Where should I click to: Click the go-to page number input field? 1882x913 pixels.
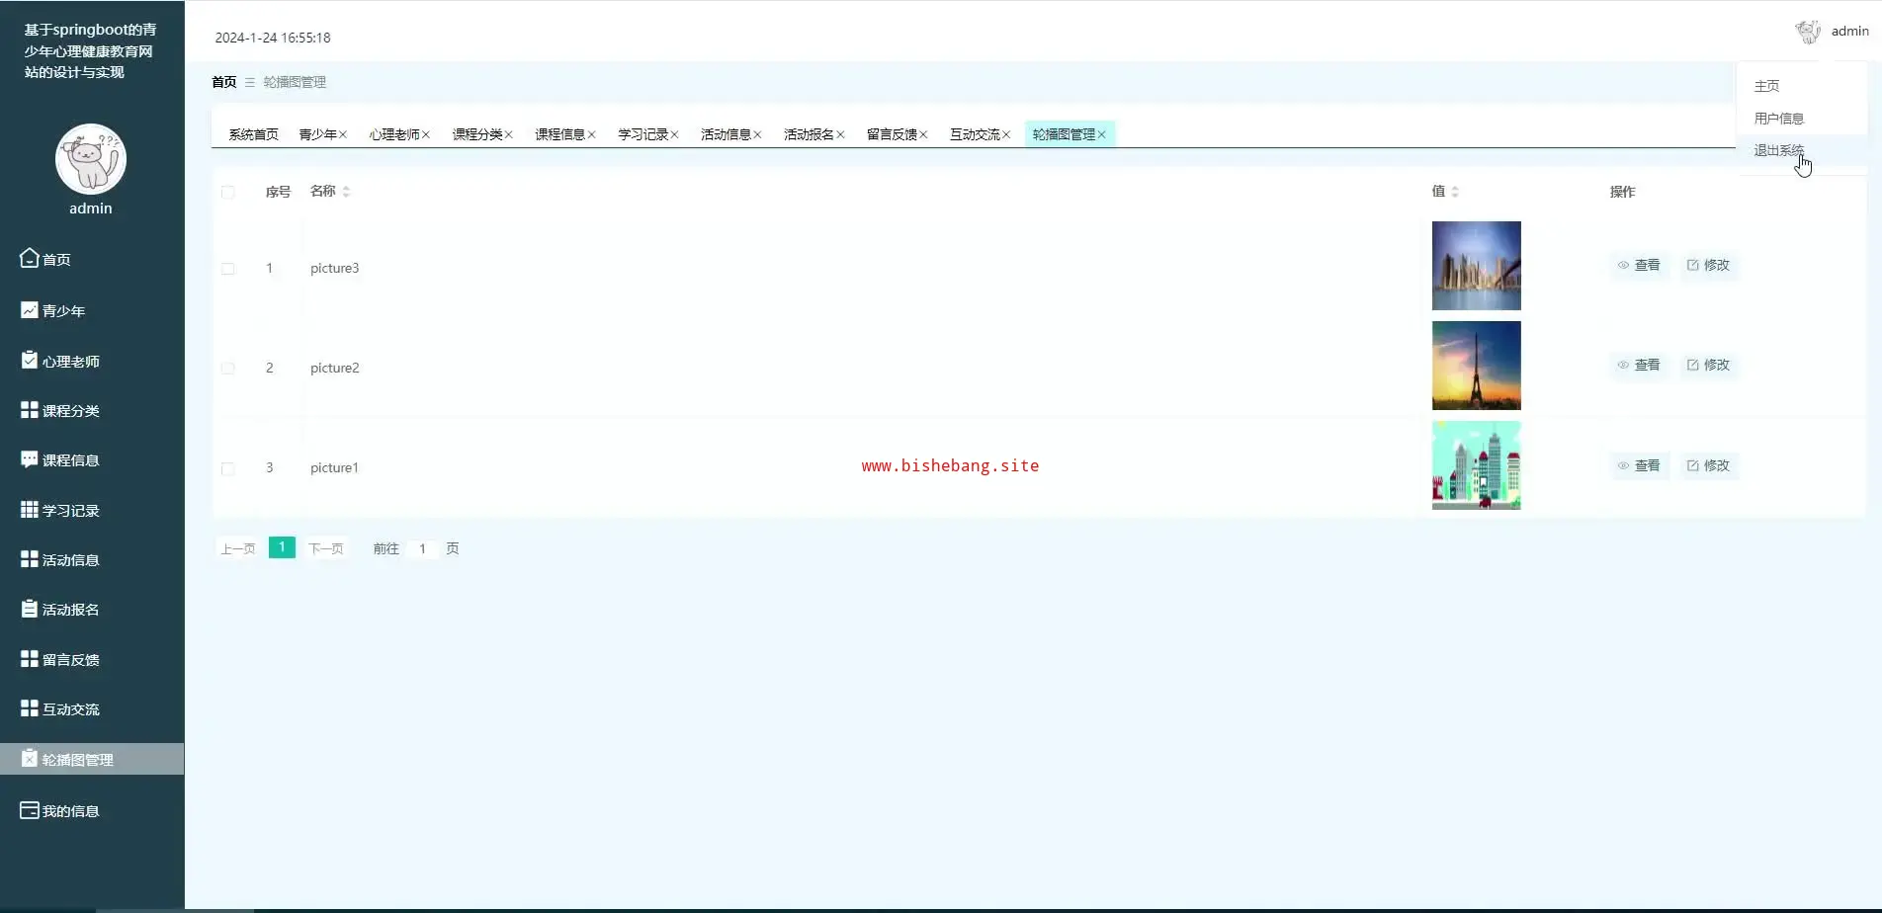click(422, 548)
